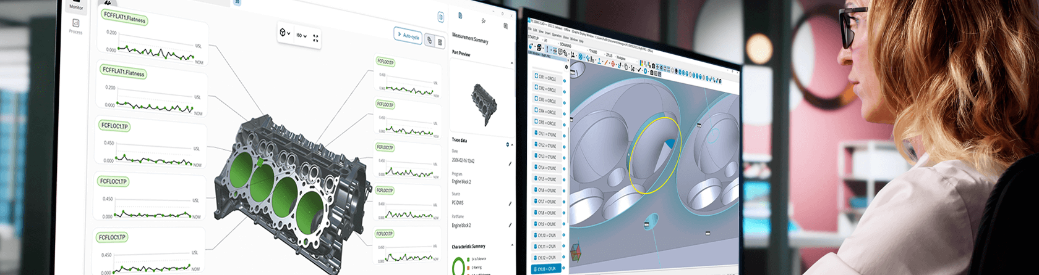1039x275 pixels.
Task: Select CYL3 = CYLINDER in feature list
Action: [x=547, y=157]
